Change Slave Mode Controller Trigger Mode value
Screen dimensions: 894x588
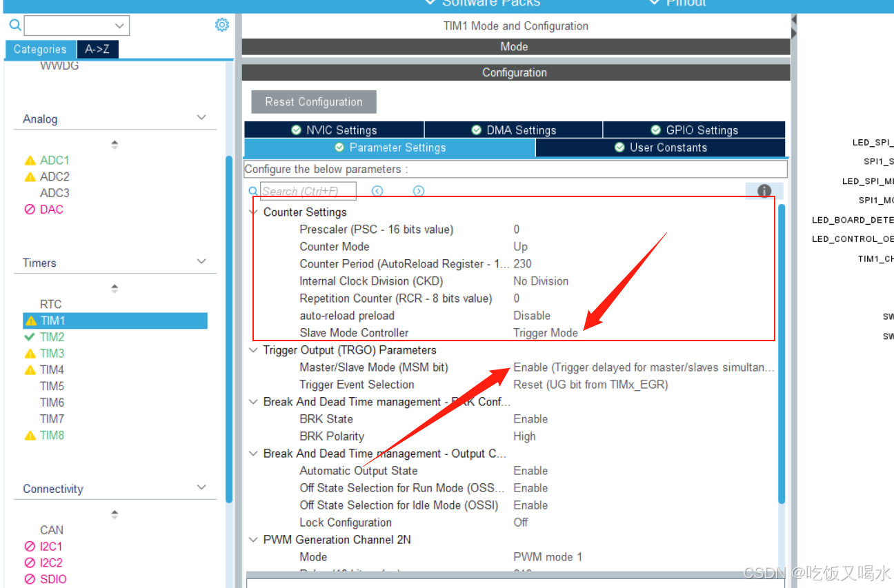(546, 333)
